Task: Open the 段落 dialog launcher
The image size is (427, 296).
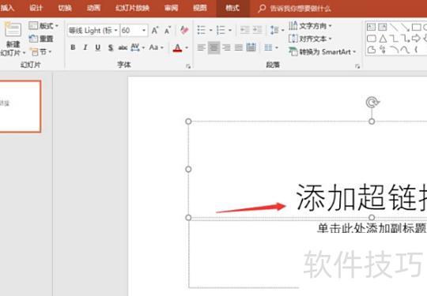Action: pos(357,66)
